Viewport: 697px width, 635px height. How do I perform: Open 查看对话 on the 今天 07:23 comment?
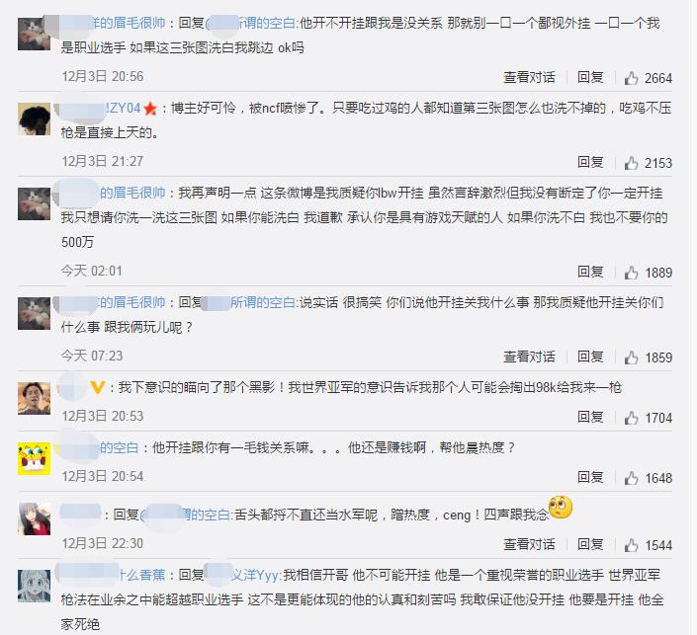coord(529,357)
